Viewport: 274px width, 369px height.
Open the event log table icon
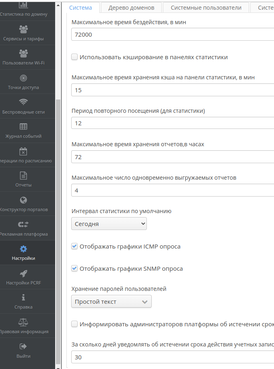[23, 126]
